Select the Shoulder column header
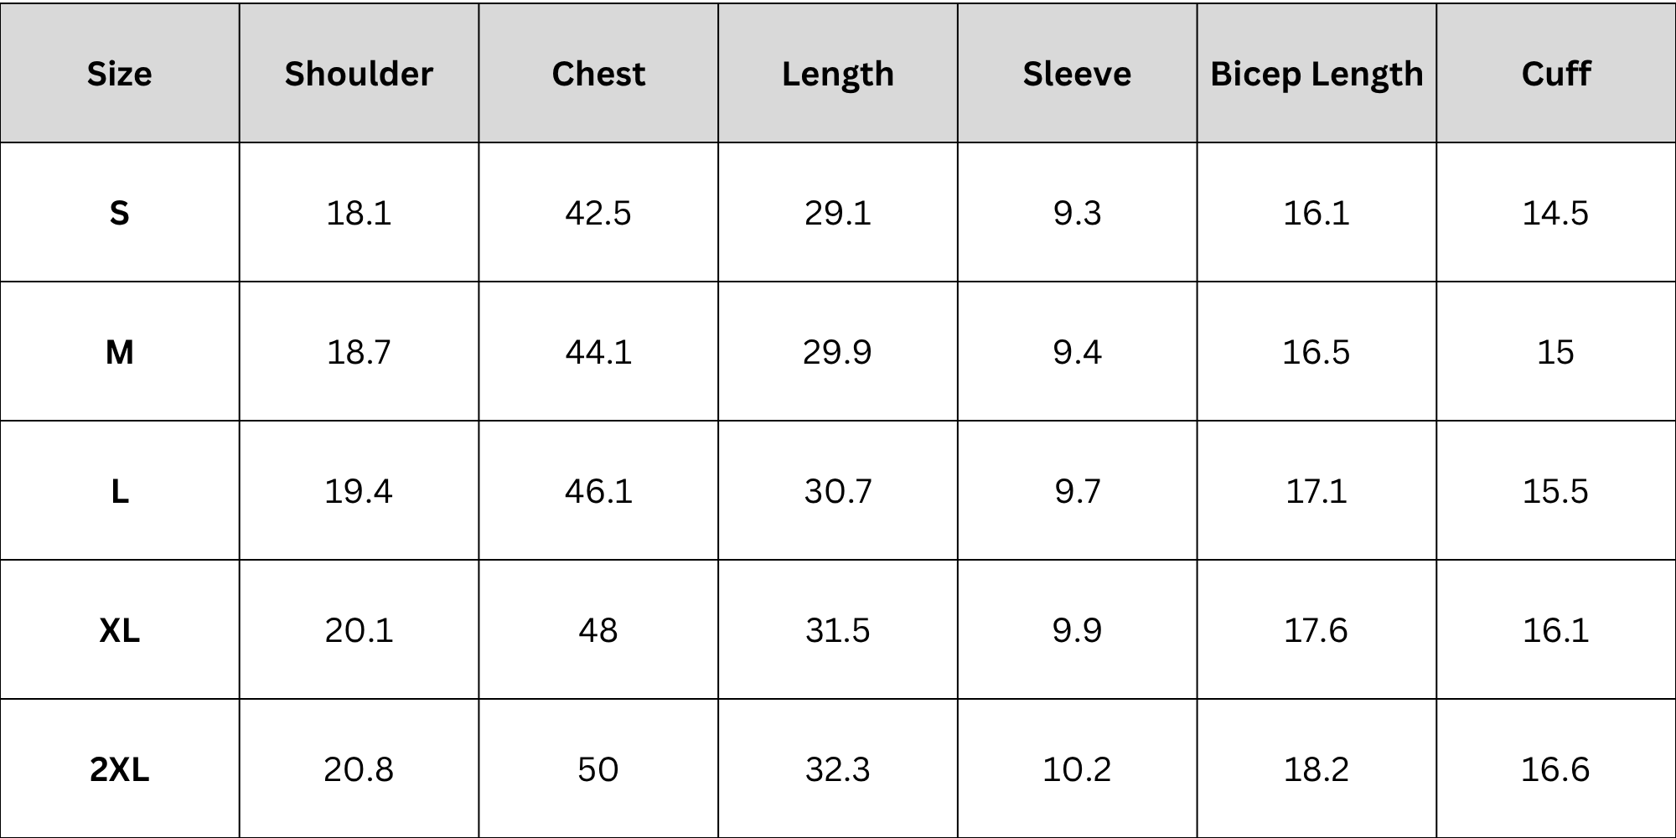 coord(359,74)
